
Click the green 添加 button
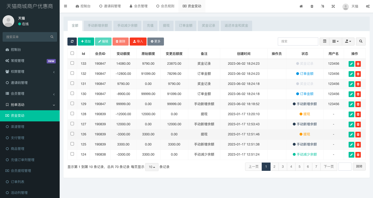point(86,41)
